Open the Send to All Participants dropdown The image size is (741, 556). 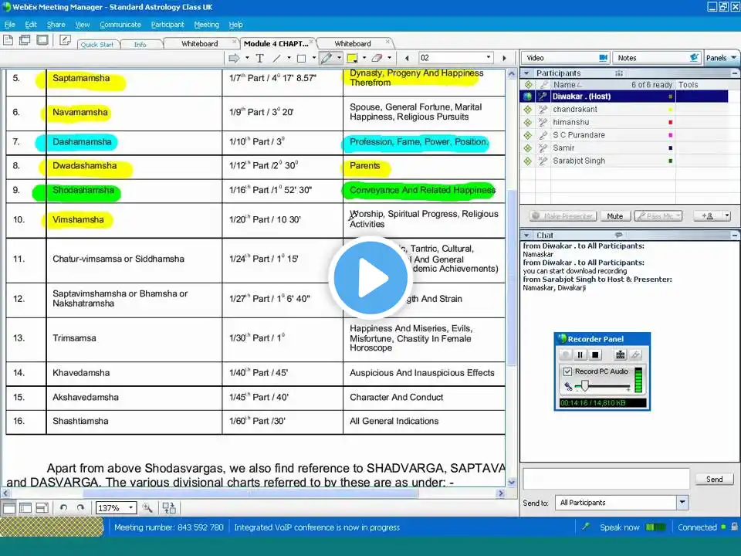[x=682, y=502]
